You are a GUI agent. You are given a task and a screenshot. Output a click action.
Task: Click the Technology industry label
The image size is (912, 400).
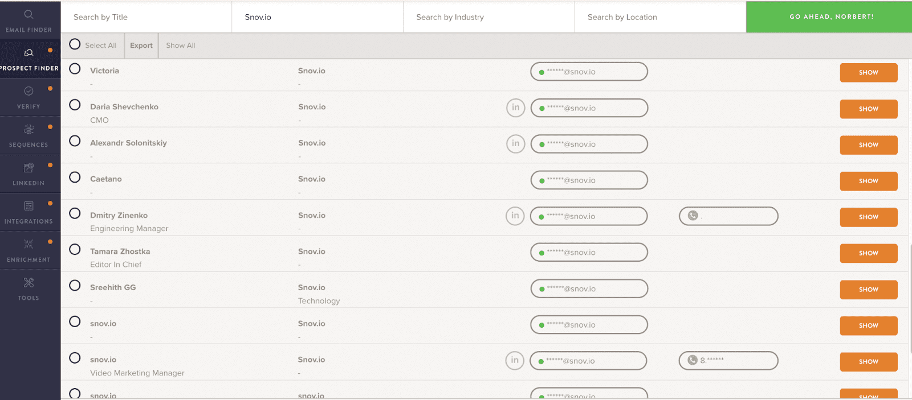tap(319, 300)
